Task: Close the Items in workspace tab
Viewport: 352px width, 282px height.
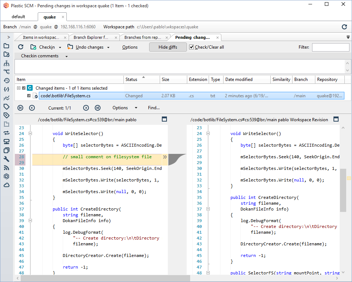Action: (x=65, y=38)
